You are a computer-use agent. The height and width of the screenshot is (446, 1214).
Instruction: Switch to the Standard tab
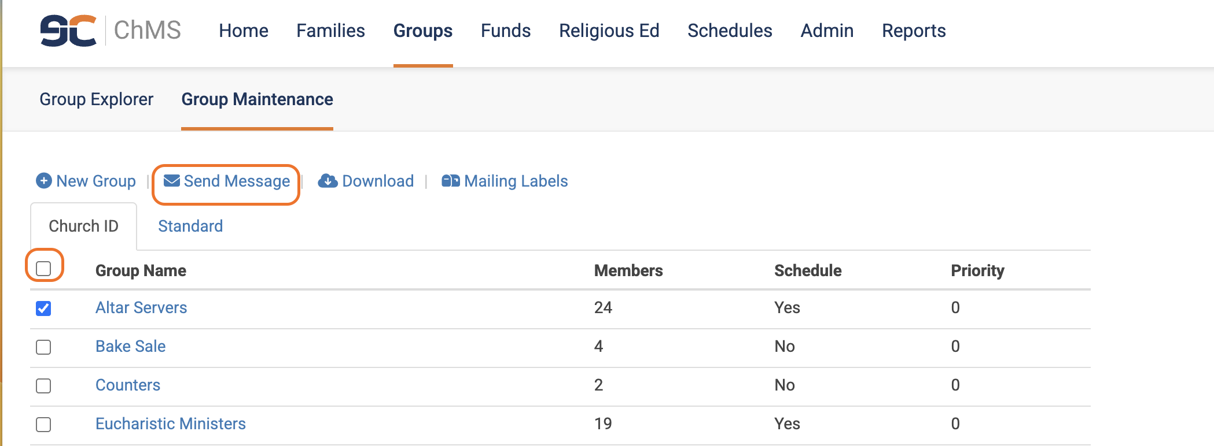click(190, 226)
